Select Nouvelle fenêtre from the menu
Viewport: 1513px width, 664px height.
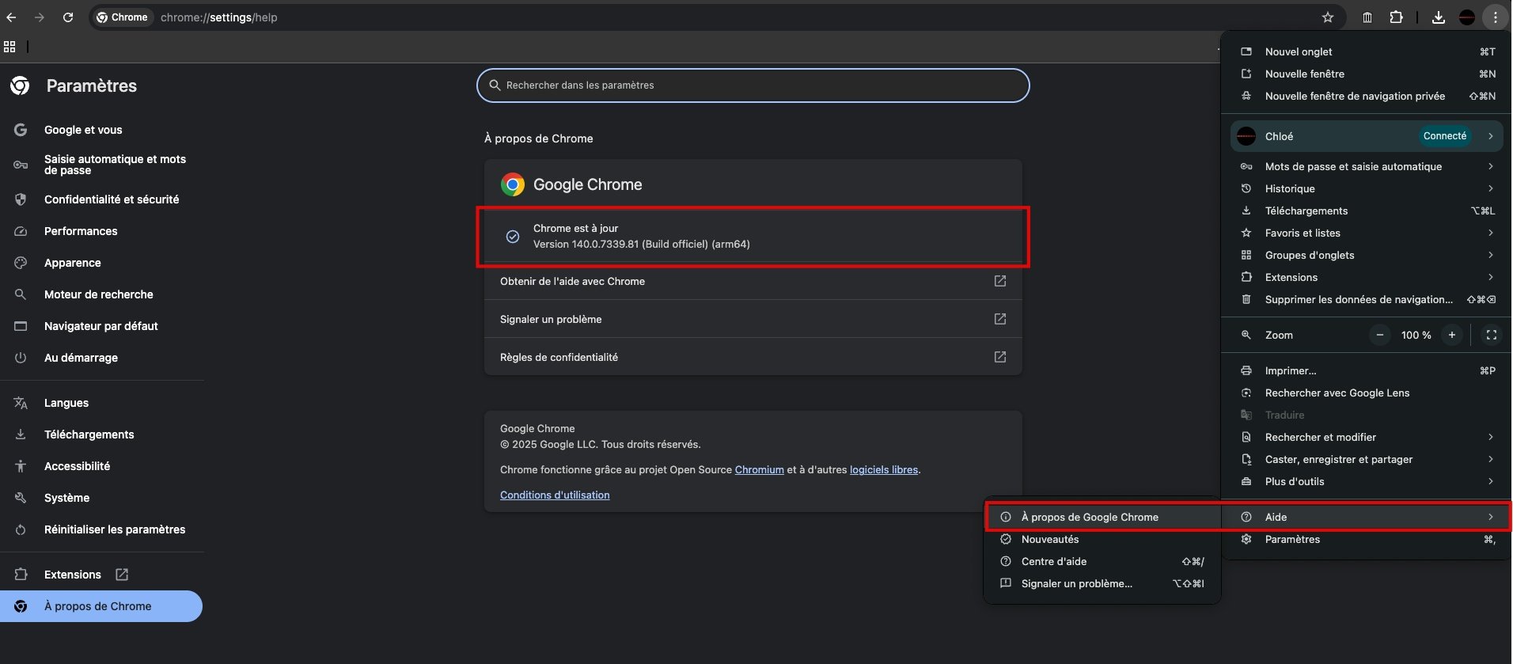(x=1367, y=74)
